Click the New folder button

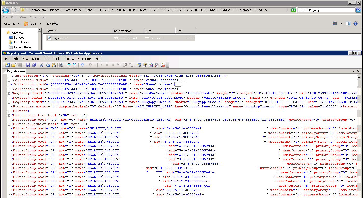[53, 24]
